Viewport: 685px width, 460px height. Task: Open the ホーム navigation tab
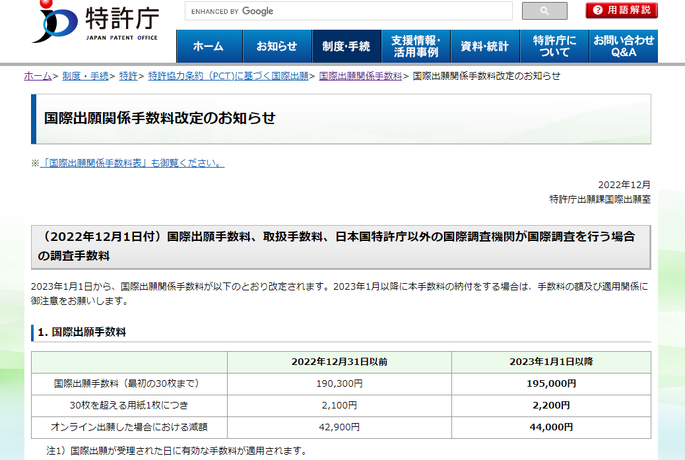[208, 46]
